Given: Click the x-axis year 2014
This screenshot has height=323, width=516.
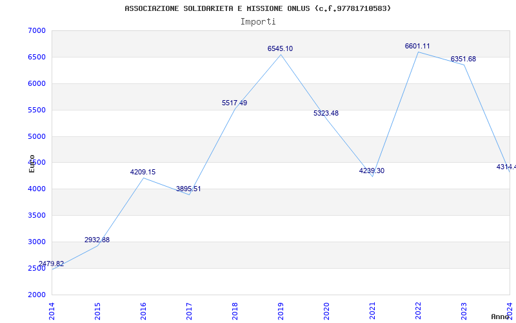Looking at the screenshot, I should pyautogui.click(x=52, y=311).
